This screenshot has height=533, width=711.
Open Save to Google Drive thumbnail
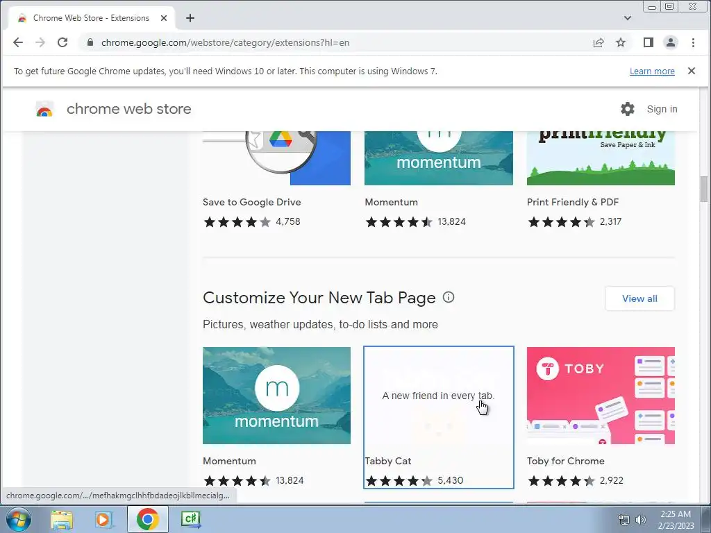(x=276, y=158)
